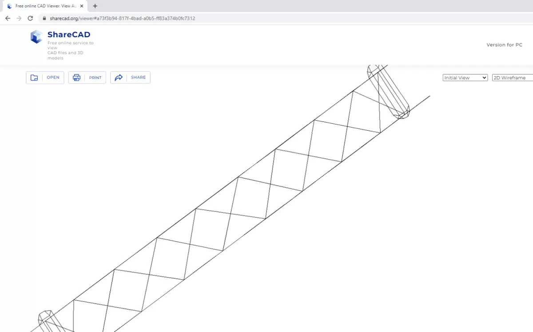Click the printer icon

(x=76, y=78)
